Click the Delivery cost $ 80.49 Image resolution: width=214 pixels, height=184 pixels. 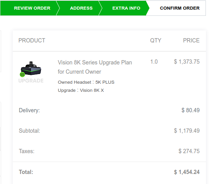tap(190, 110)
